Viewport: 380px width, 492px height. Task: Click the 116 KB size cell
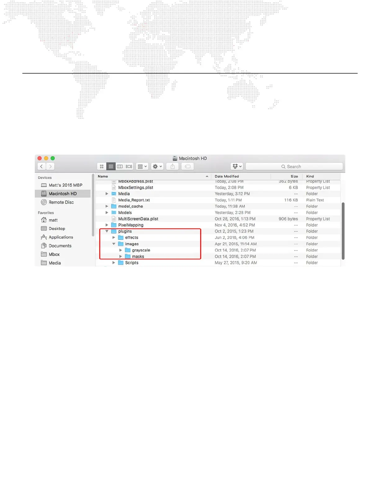(291, 200)
